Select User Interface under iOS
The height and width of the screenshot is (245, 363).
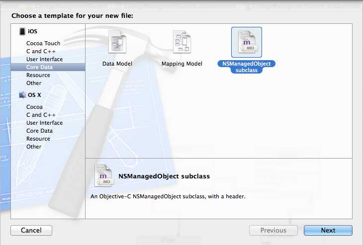tap(44, 59)
